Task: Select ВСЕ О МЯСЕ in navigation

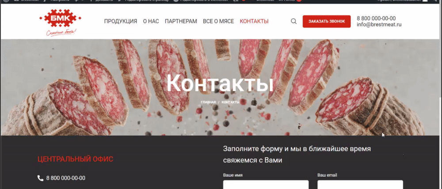Action: [218, 21]
